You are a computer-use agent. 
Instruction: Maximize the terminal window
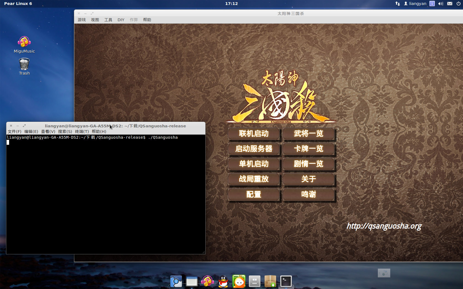click(24, 126)
